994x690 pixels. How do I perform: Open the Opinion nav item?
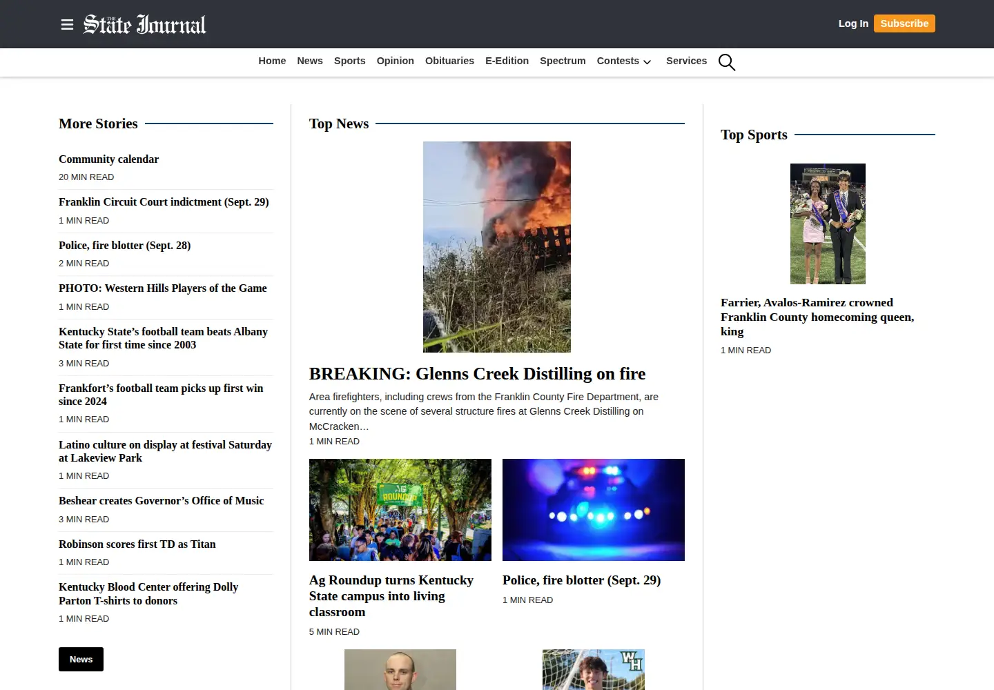click(396, 61)
